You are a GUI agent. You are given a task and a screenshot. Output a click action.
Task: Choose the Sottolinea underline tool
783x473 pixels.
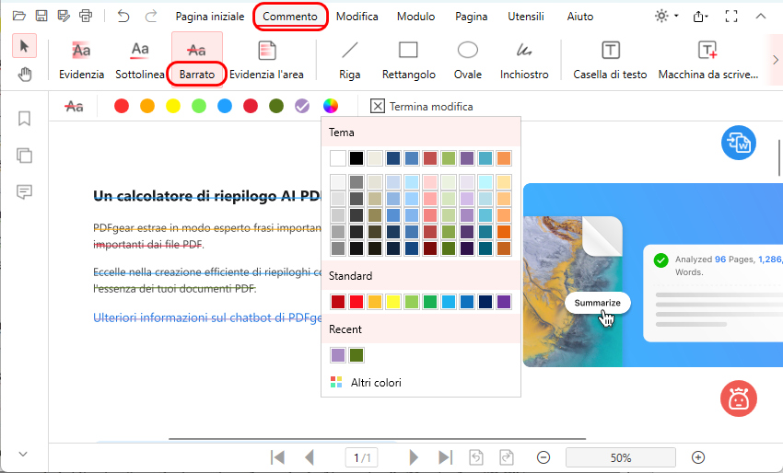click(x=140, y=61)
